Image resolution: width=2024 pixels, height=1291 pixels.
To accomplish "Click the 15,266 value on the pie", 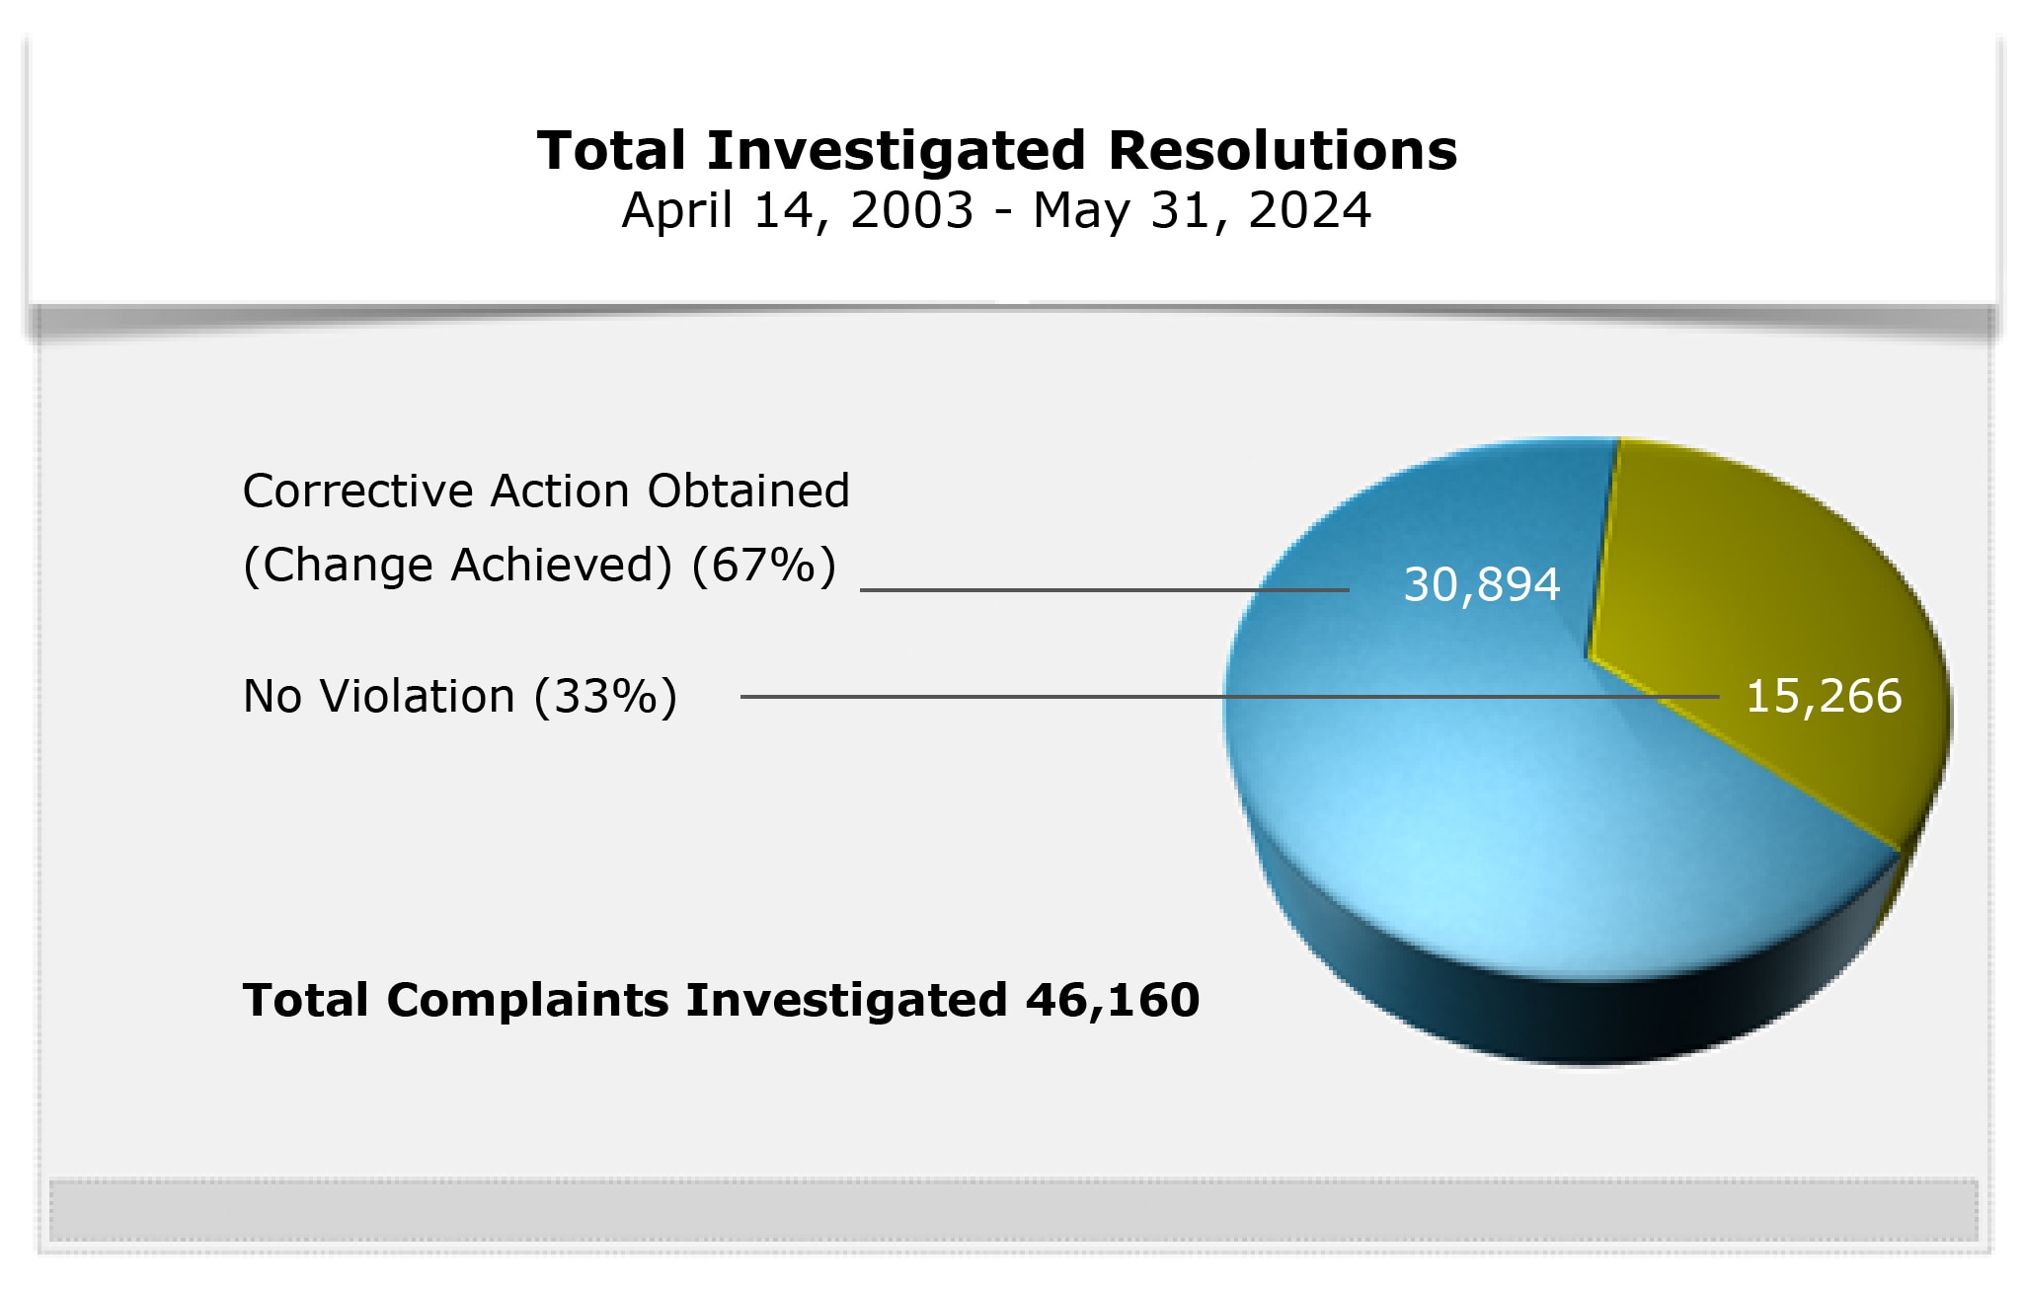I will 1823,697.
